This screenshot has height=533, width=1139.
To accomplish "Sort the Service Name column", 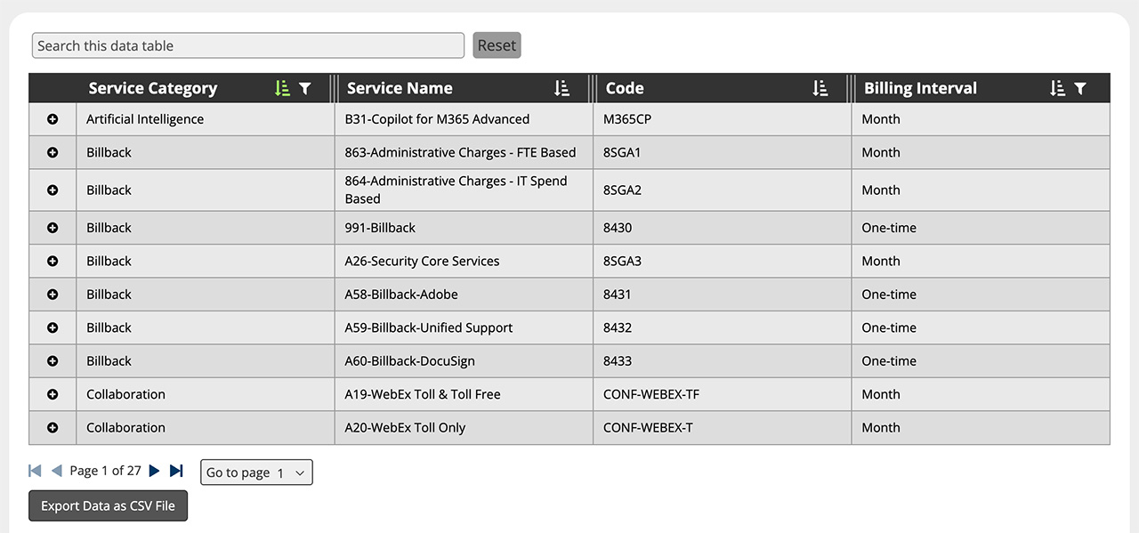I will (561, 88).
